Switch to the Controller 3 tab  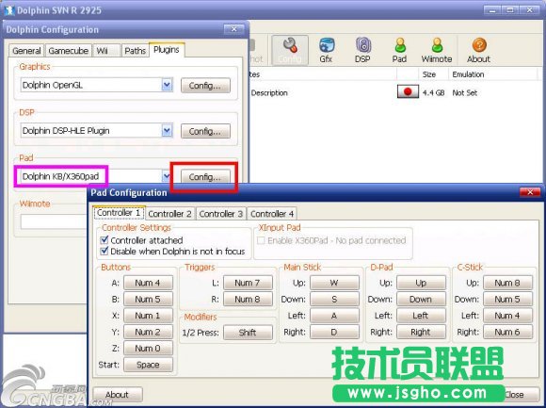221,214
